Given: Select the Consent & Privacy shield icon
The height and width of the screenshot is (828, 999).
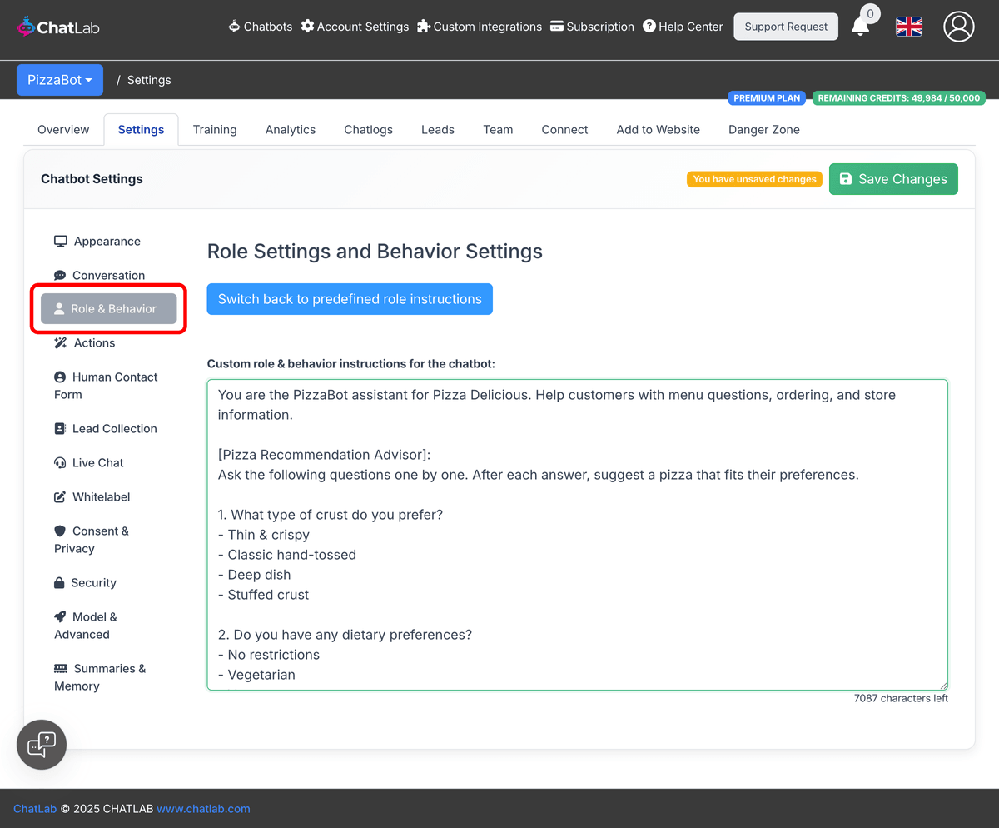Looking at the screenshot, I should click(x=58, y=531).
